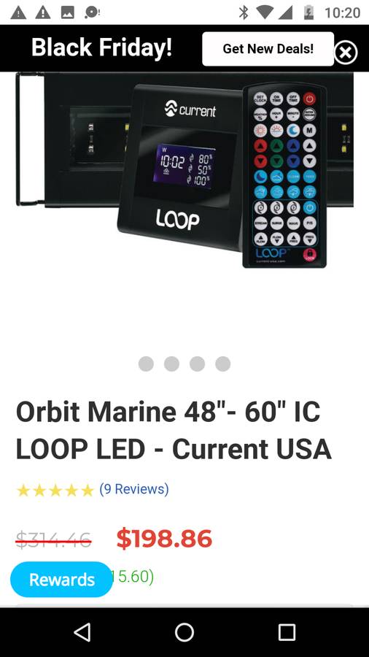Screen dimensions: 369x657
Task: Tap the Bluetooth status bar icon
Action: (x=243, y=12)
